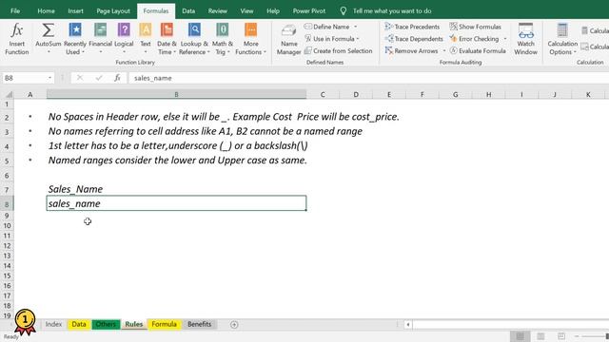609x342 pixels.
Task: Expand AutoSum dropdown arrow
Action: (x=49, y=52)
